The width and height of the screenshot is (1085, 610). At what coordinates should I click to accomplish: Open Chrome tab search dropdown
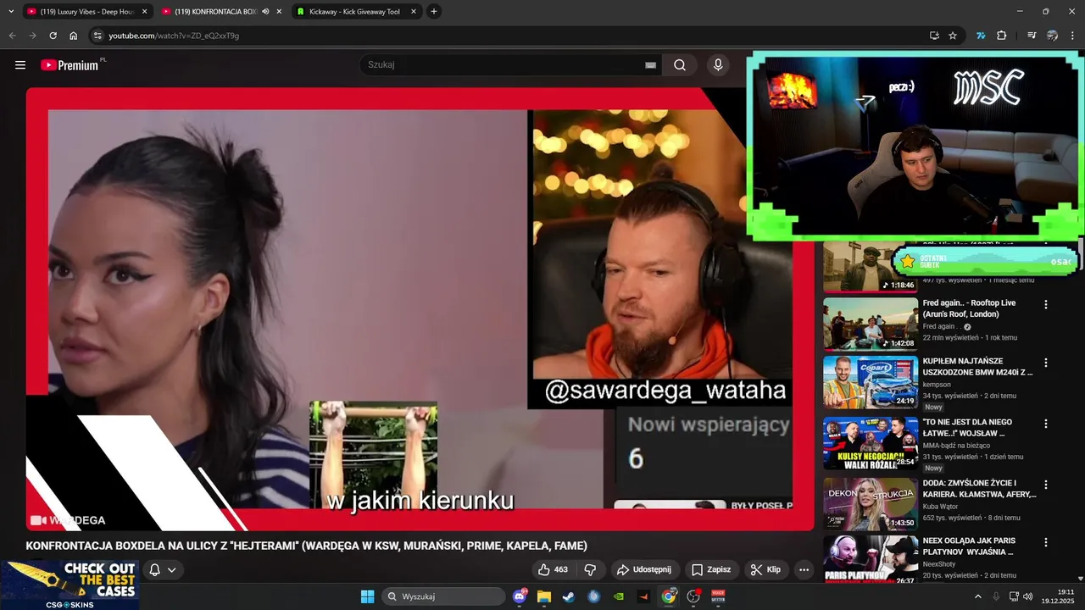(x=11, y=12)
